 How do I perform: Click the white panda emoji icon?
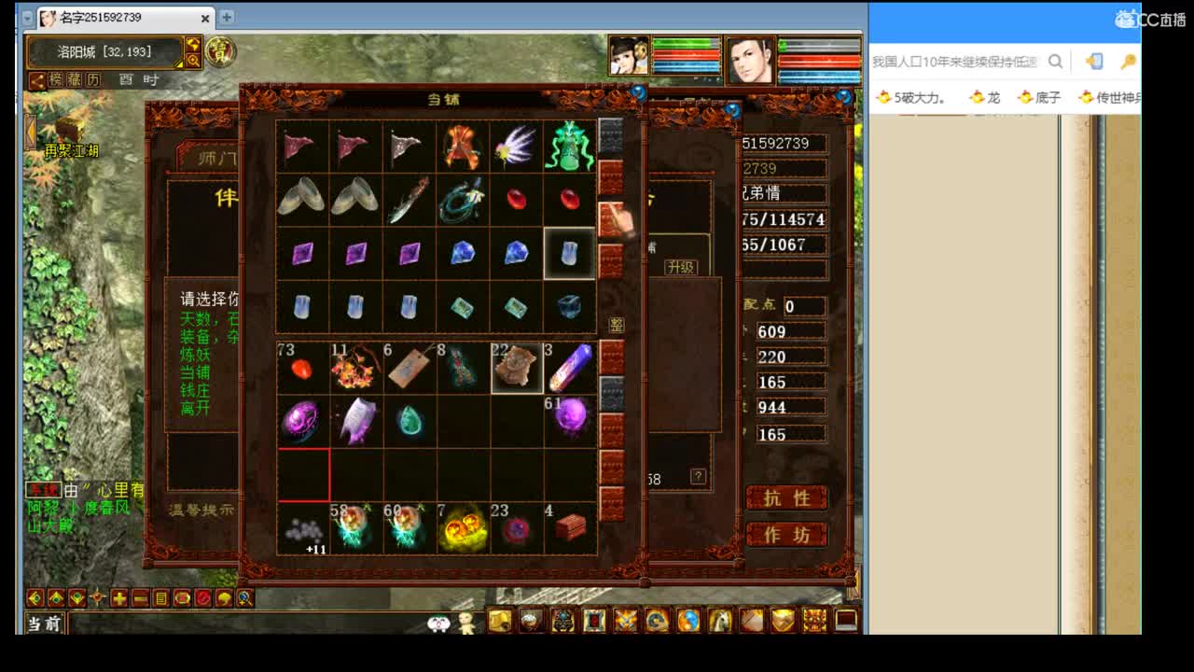point(438,623)
